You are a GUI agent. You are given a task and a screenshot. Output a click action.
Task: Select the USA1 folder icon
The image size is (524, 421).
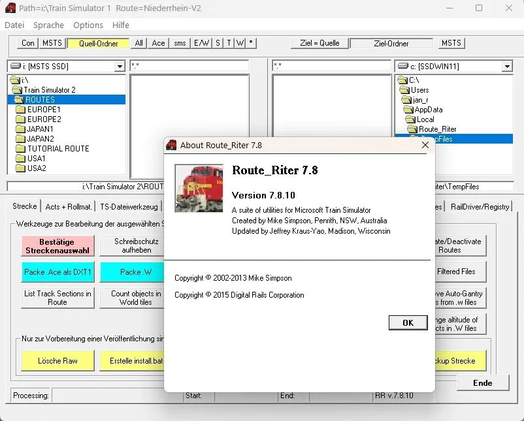click(x=21, y=158)
